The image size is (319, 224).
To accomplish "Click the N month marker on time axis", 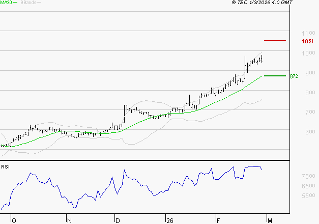I will pyautogui.click(x=69, y=221).
